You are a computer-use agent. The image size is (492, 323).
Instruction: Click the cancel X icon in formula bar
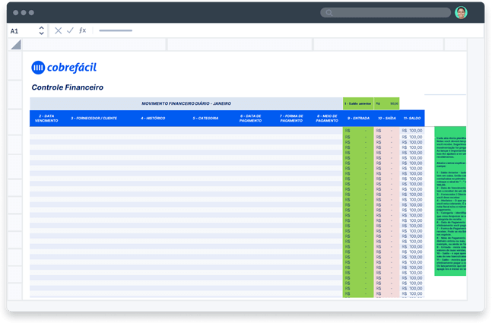(59, 30)
